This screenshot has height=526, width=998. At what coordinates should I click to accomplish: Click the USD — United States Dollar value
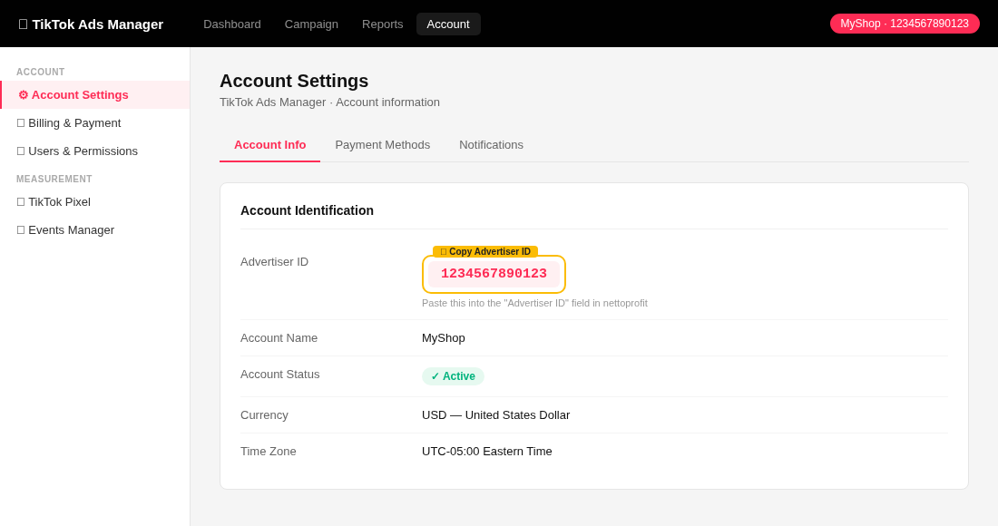(x=495, y=414)
